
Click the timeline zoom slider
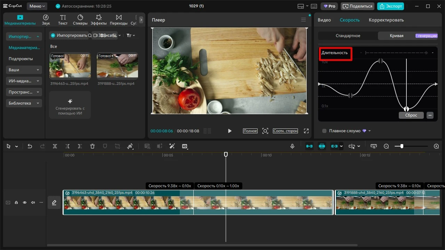402,147
